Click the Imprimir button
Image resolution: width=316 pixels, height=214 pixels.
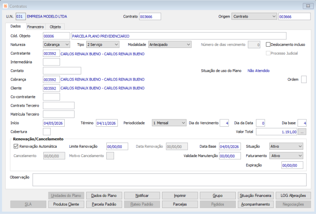180,196
